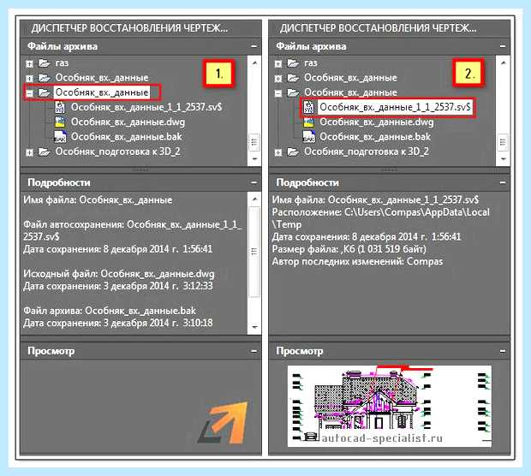The width and height of the screenshot is (531, 476).
Task: Collapse the open Особняк_вх._данные folder in the right panel
Action: click(x=278, y=93)
